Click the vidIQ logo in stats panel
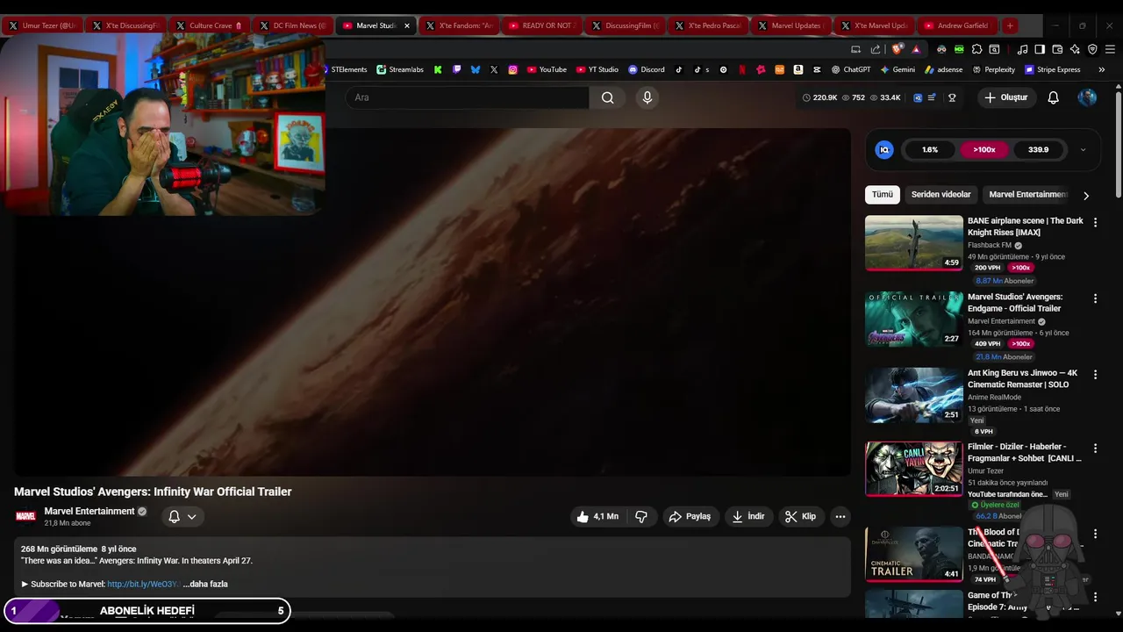This screenshot has width=1123, height=632. (x=884, y=150)
